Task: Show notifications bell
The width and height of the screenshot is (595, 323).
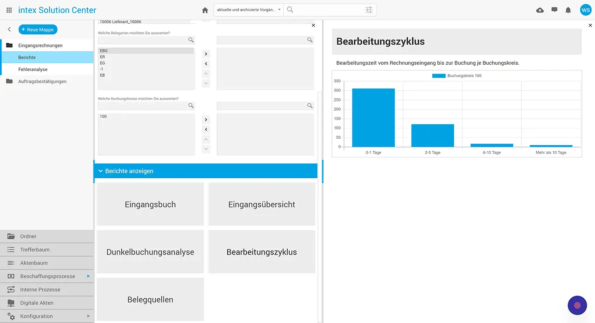Action: (568, 10)
